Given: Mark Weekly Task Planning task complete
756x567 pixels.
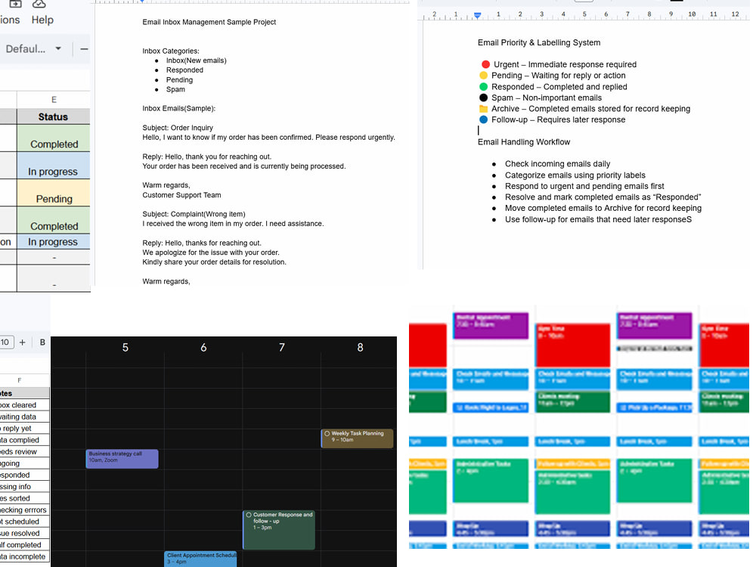Looking at the screenshot, I should pos(327,433).
